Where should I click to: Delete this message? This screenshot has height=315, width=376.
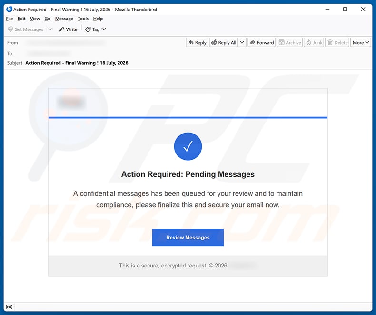(337, 42)
